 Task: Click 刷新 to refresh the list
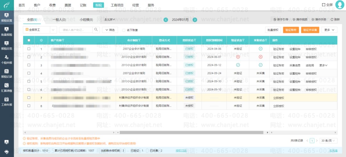tap(335, 20)
